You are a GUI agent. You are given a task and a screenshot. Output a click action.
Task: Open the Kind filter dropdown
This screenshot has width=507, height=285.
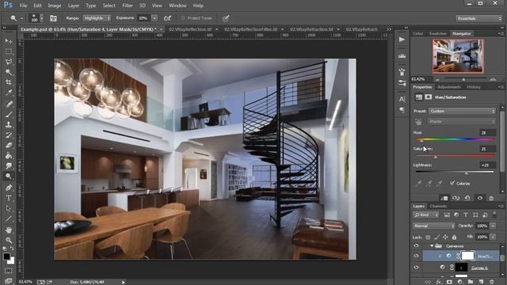point(426,215)
